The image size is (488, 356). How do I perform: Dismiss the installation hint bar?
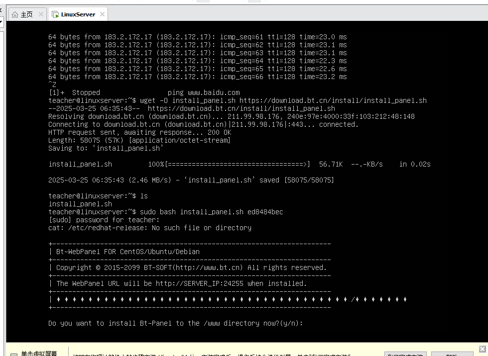[x=482, y=349]
